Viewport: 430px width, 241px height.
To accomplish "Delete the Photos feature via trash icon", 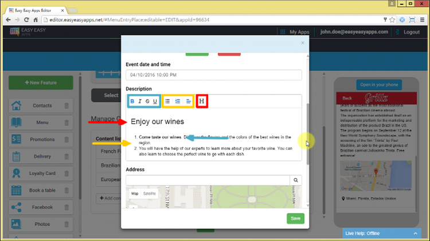I will [67, 224].
